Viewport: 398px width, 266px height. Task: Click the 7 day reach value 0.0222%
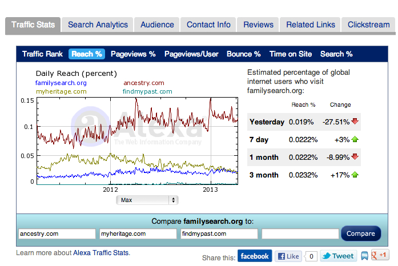303,140
